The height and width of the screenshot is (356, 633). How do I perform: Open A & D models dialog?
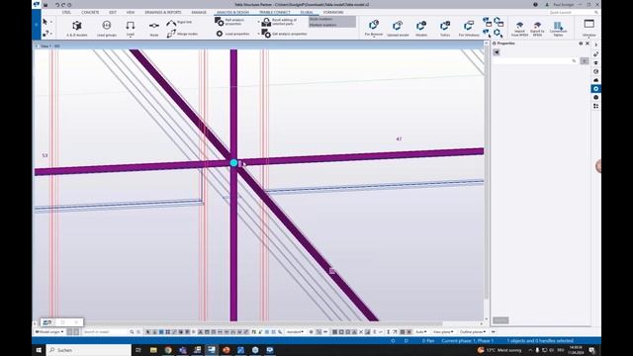(x=77, y=29)
